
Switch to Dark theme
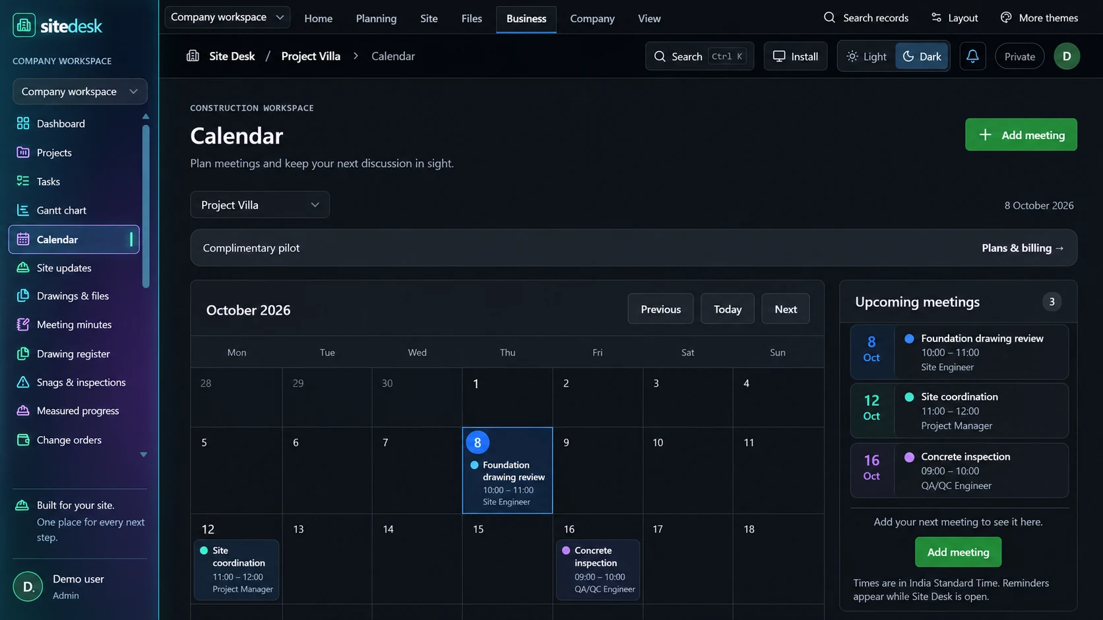pos(922,57)
